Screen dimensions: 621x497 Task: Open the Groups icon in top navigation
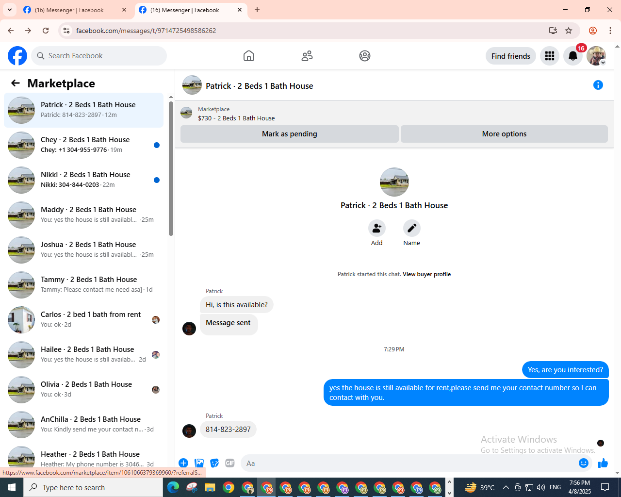click(365, 56)
